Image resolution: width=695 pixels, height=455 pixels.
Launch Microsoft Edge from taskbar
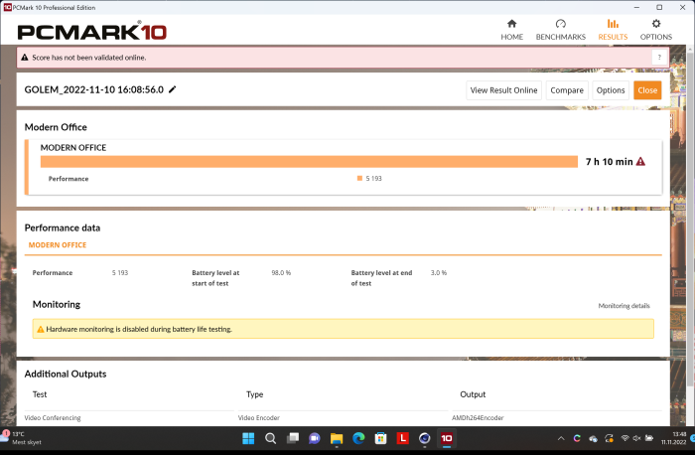click(358, 438)
